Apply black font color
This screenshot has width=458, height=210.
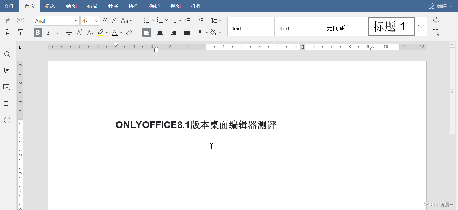pos(114,33)
